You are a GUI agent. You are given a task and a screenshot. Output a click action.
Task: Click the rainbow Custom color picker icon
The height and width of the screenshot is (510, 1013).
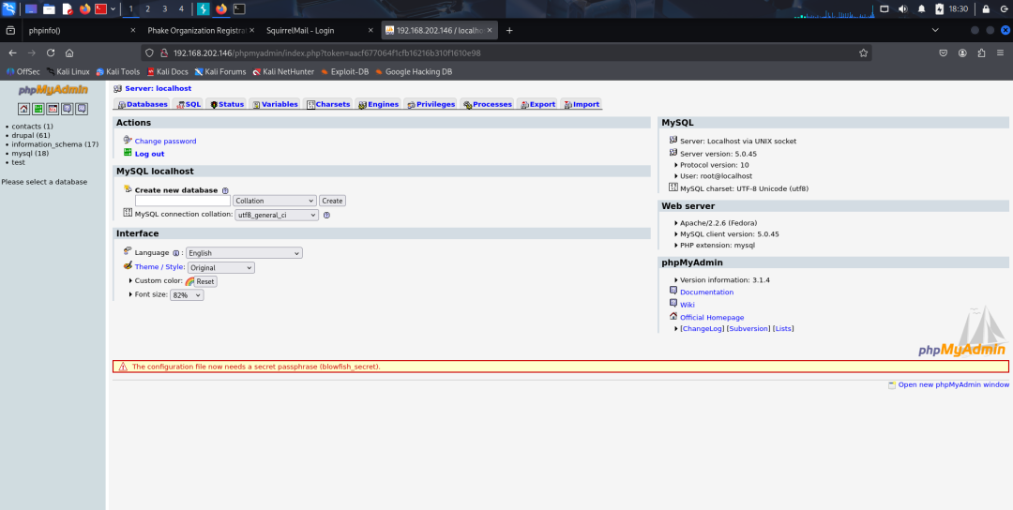[x=189, y=281]
